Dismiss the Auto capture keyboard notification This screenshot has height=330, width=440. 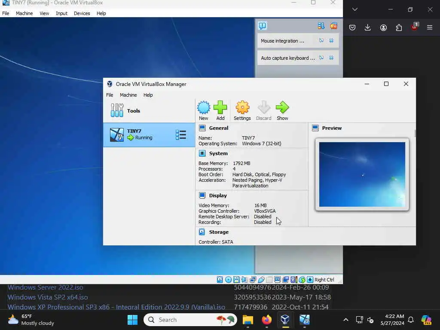(x=331, y=58)
